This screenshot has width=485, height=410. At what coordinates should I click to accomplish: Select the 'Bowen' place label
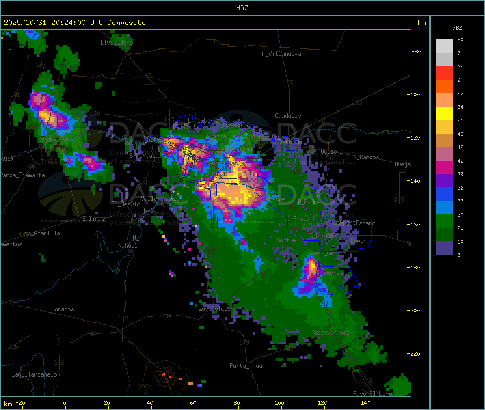coord(358,241)
